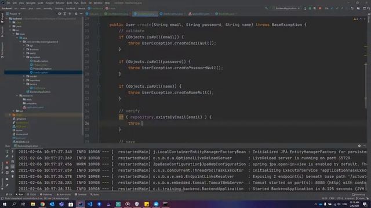Click the down arrow in Run console gutter
The image size is (371, 208).
coord(13,157)
